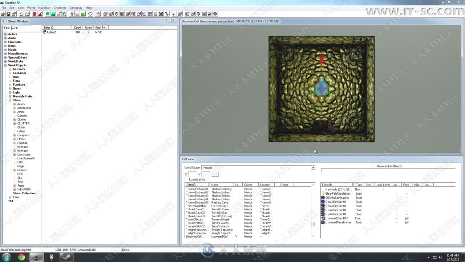The height and width of the screenshot is (262, 465).
Task: Select Static Collection tree item
Action: [24, 193]
